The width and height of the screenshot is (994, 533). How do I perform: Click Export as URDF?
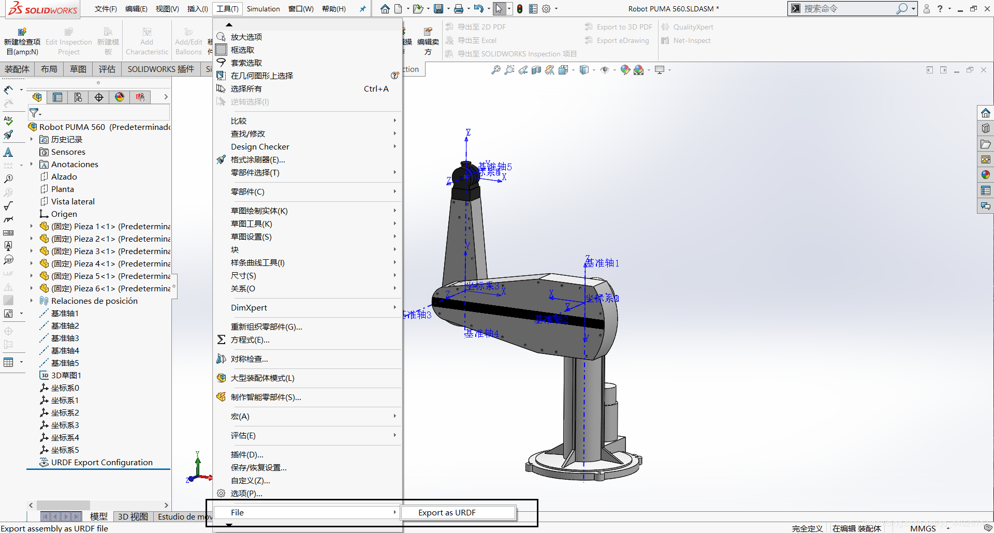tap(459, 512)
